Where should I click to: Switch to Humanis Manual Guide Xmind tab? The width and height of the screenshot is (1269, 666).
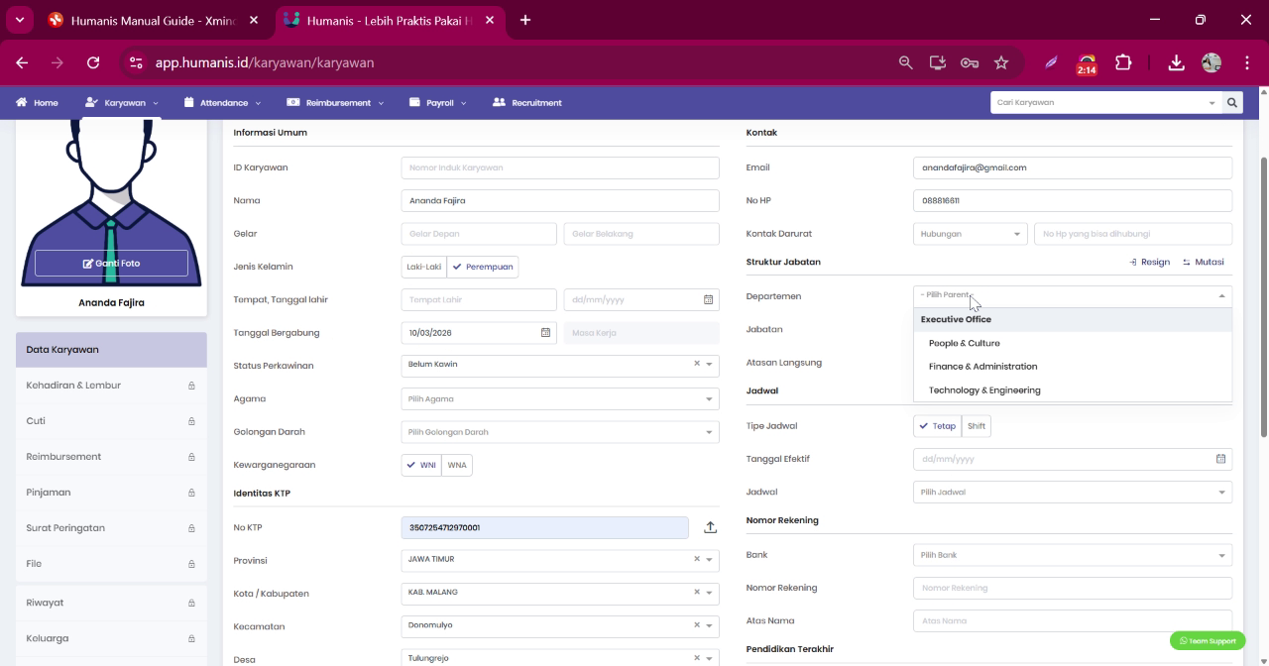pyautogui.click(x=151, y=20)
